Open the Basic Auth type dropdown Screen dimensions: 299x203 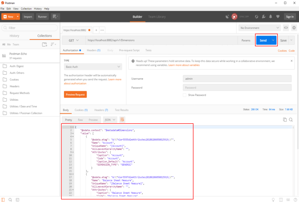click(x=93, y=67)
